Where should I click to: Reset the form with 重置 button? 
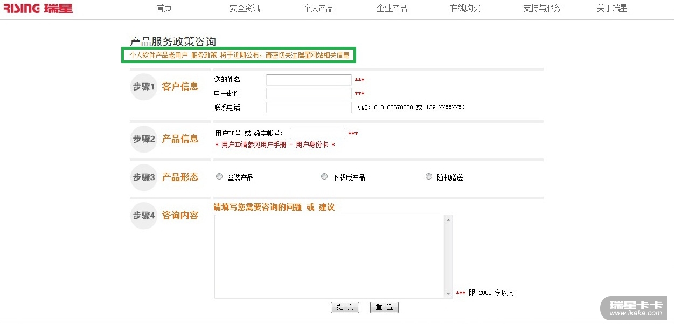click(384, 307)
